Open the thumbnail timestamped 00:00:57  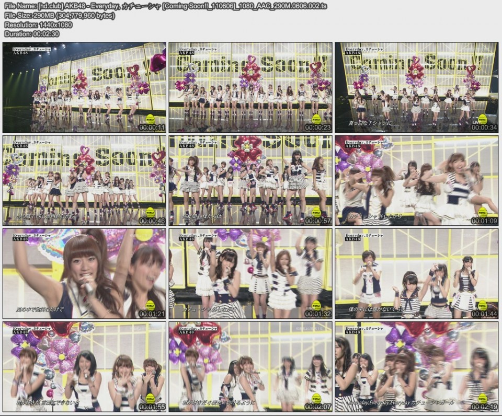(x=250, y=180)
